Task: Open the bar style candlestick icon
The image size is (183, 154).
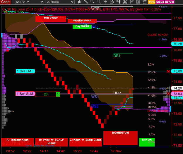Action: pyautogui.click(x=80, y=2)
